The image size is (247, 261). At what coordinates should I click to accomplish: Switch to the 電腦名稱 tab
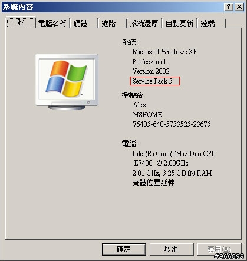pos(52,23)
